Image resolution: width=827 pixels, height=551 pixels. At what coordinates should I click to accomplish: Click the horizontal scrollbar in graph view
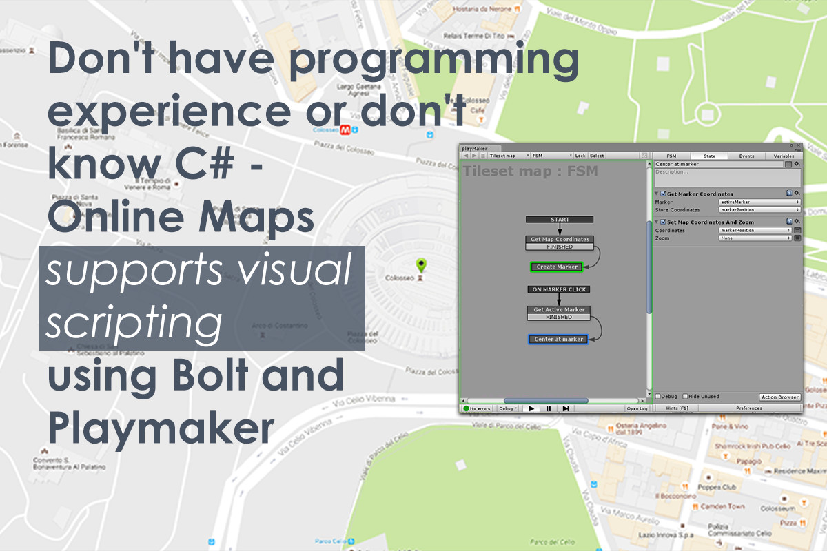click(x=546, y=401)
